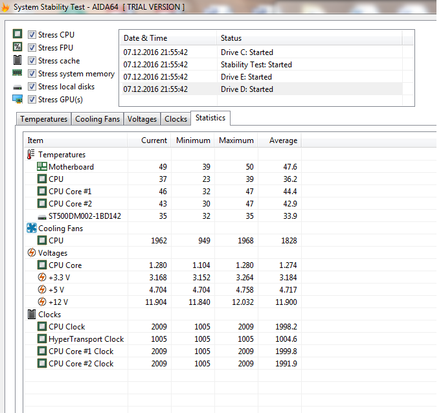The width and height of the screenshot is (441, 413).
Task: Sort by the Average column header
Action: pyautogui.click(x=279, y=140)
